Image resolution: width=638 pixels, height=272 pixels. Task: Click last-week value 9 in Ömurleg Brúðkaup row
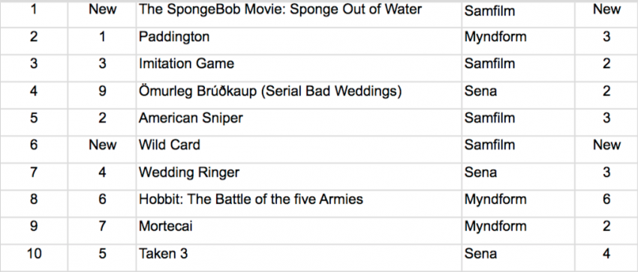coord(102,95)
